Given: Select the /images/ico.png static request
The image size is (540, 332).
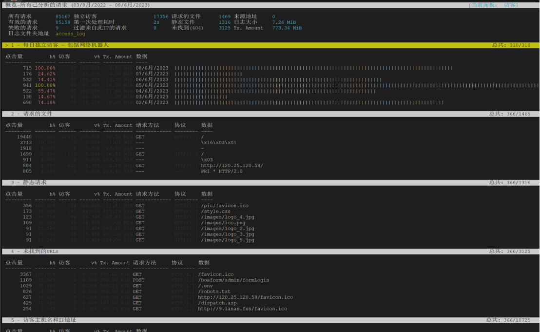Looking at the screenshot, I should point(135,223).
